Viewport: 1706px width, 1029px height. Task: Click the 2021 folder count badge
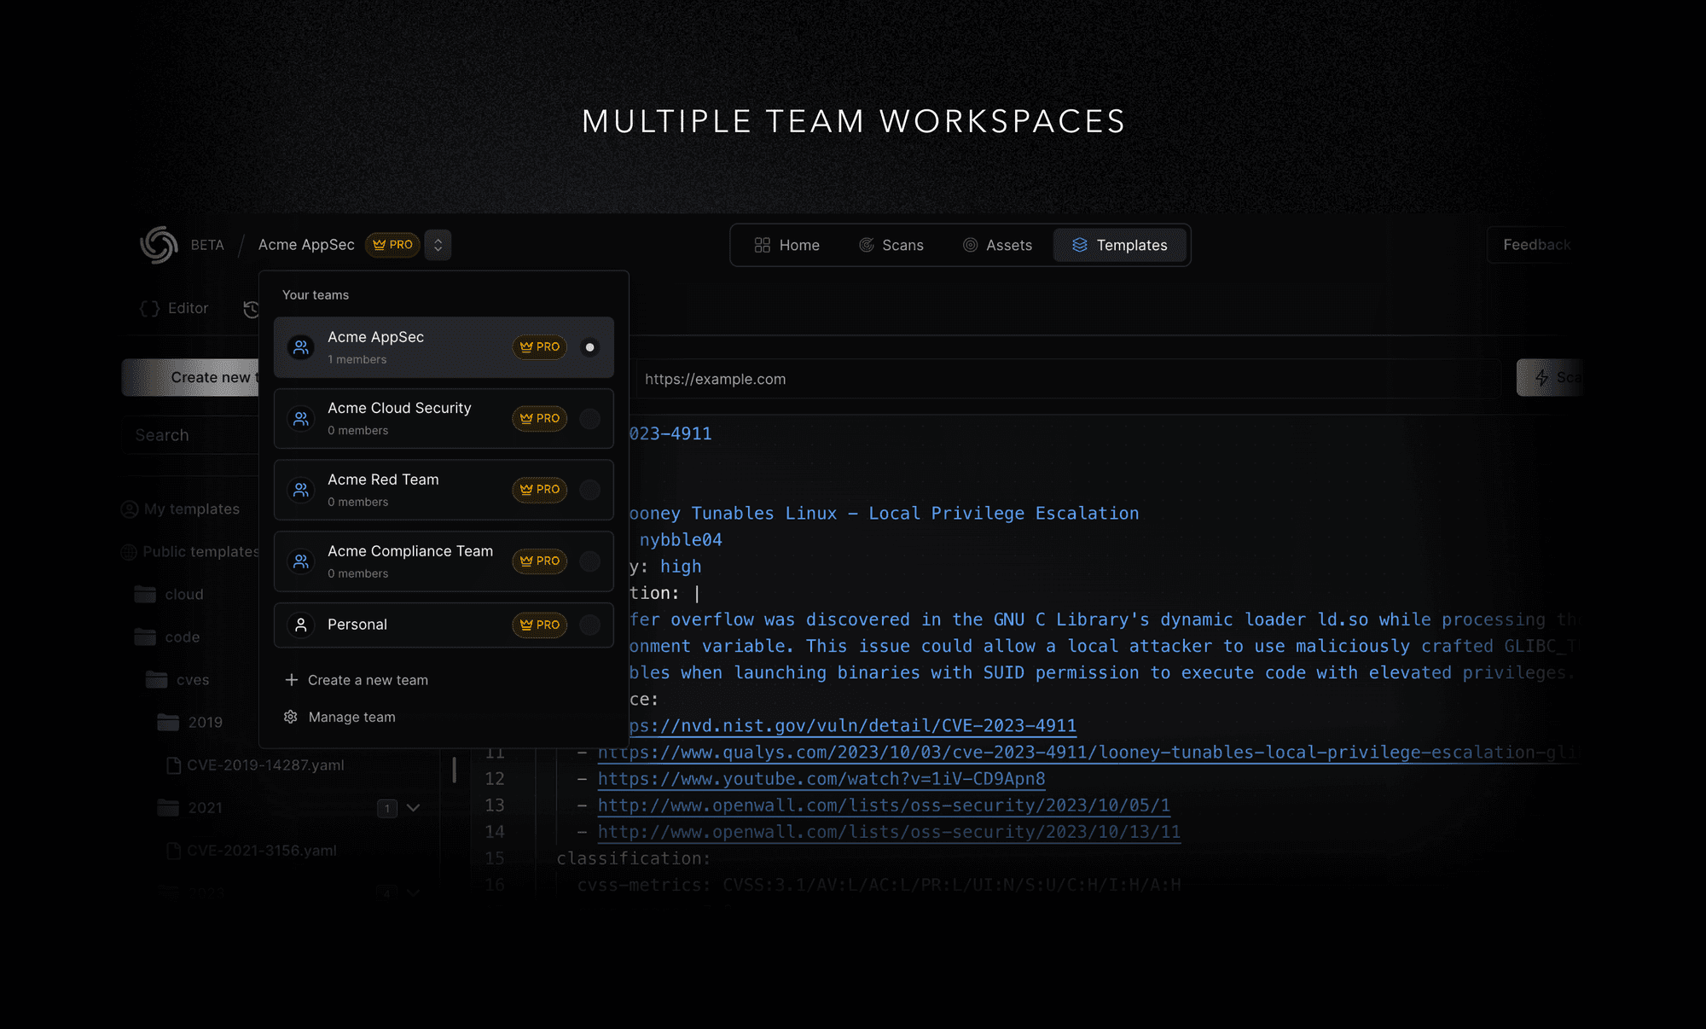pos(387,808)
